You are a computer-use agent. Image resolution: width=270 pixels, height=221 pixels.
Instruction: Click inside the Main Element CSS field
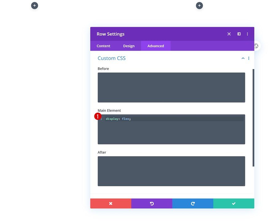[171, 129]
